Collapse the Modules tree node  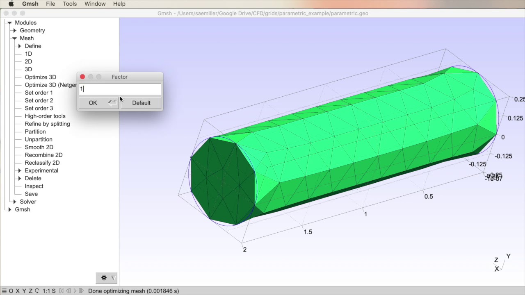pos(9,23)
